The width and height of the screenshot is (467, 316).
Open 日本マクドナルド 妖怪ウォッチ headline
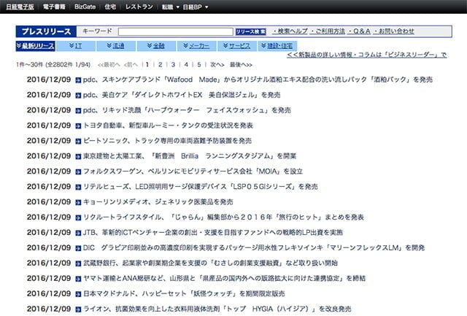(184, 293)
